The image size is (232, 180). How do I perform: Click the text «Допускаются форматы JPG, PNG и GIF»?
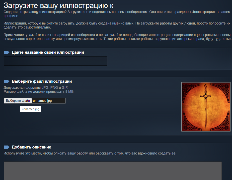(36, 87)
